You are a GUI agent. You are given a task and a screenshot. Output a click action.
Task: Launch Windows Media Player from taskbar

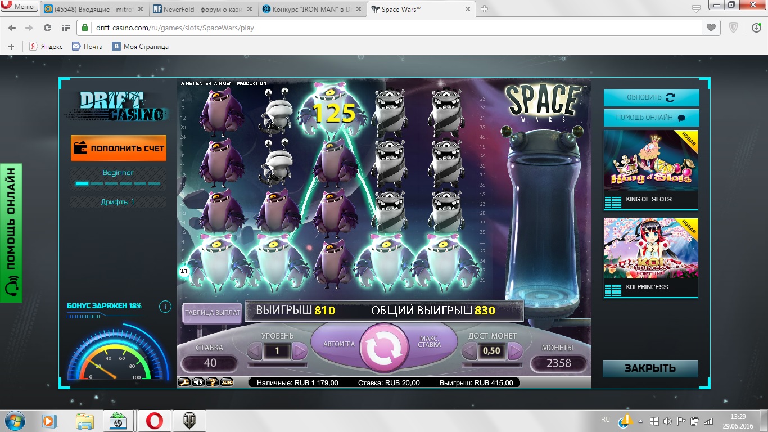click(51, 421)
